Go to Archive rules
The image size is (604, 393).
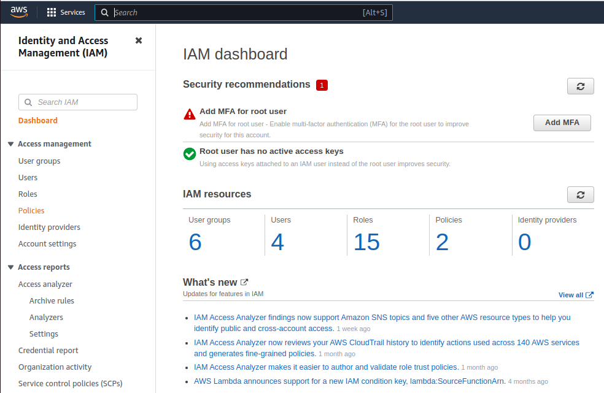pyautogui.click(x=52, y=300)
